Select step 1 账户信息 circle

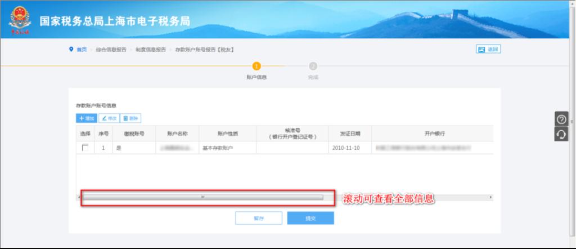click(256, 66)
